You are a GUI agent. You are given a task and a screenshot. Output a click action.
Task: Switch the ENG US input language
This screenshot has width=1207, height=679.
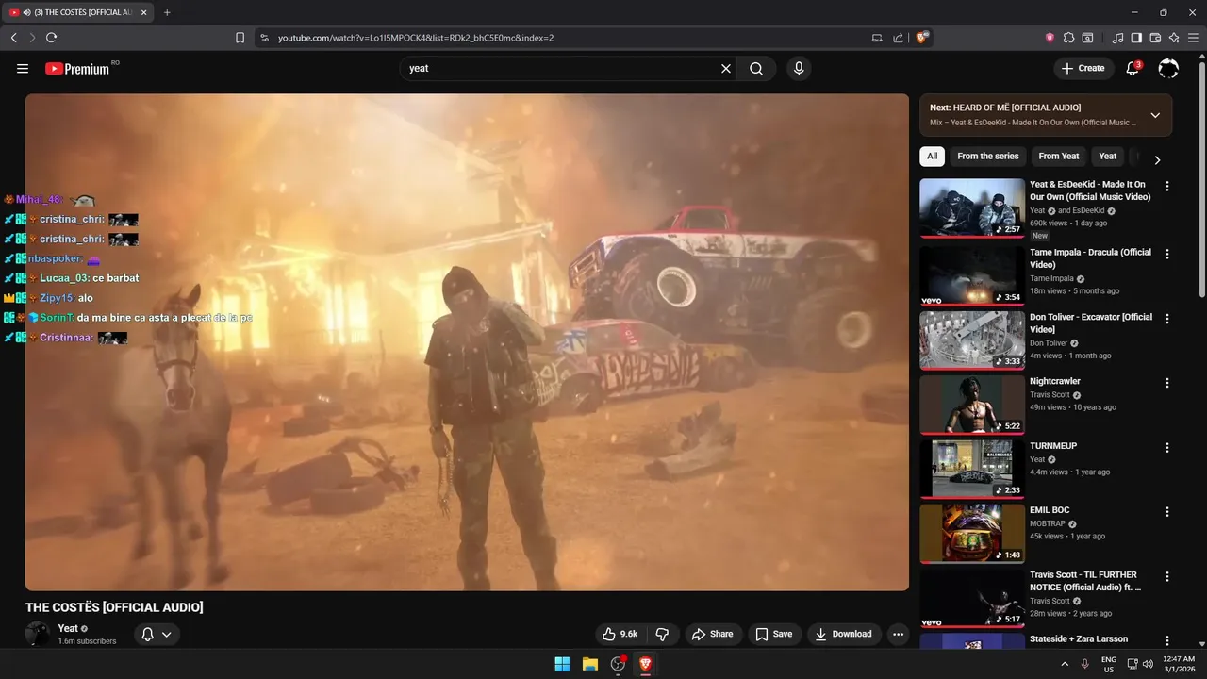pos(1109,664)
